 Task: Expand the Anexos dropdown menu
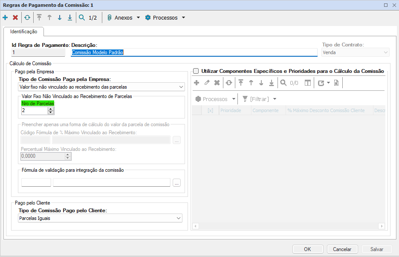(x=124, y=17)
